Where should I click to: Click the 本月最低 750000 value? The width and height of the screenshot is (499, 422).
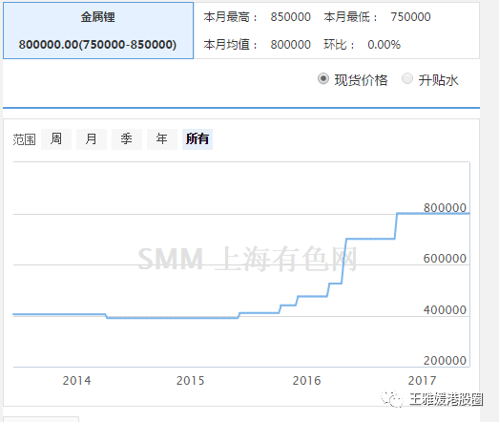[410, 17]
